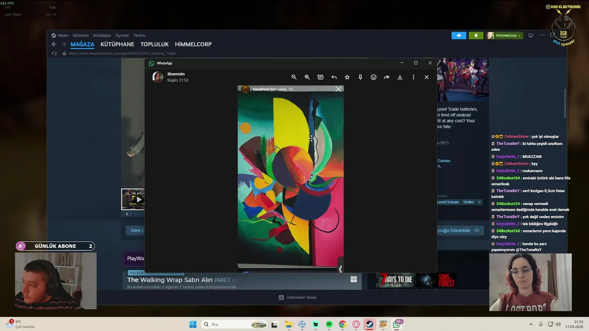Click the 7 Days to Die banner

point(396,281)
